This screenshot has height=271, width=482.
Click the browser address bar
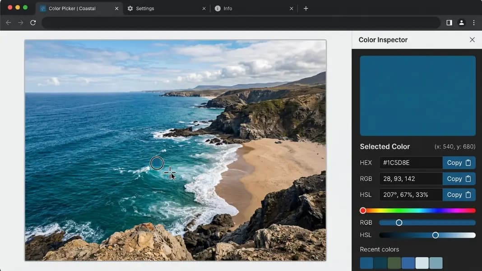[x=241, y=23]
